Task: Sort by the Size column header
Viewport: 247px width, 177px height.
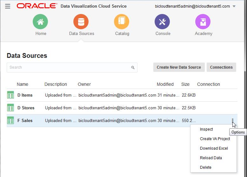Action: point(185,84)
